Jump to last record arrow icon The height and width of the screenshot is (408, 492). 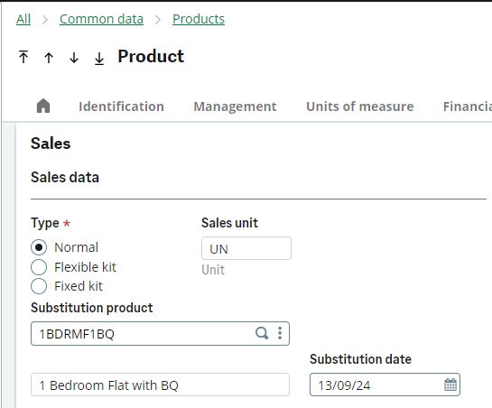pos(99,59)
